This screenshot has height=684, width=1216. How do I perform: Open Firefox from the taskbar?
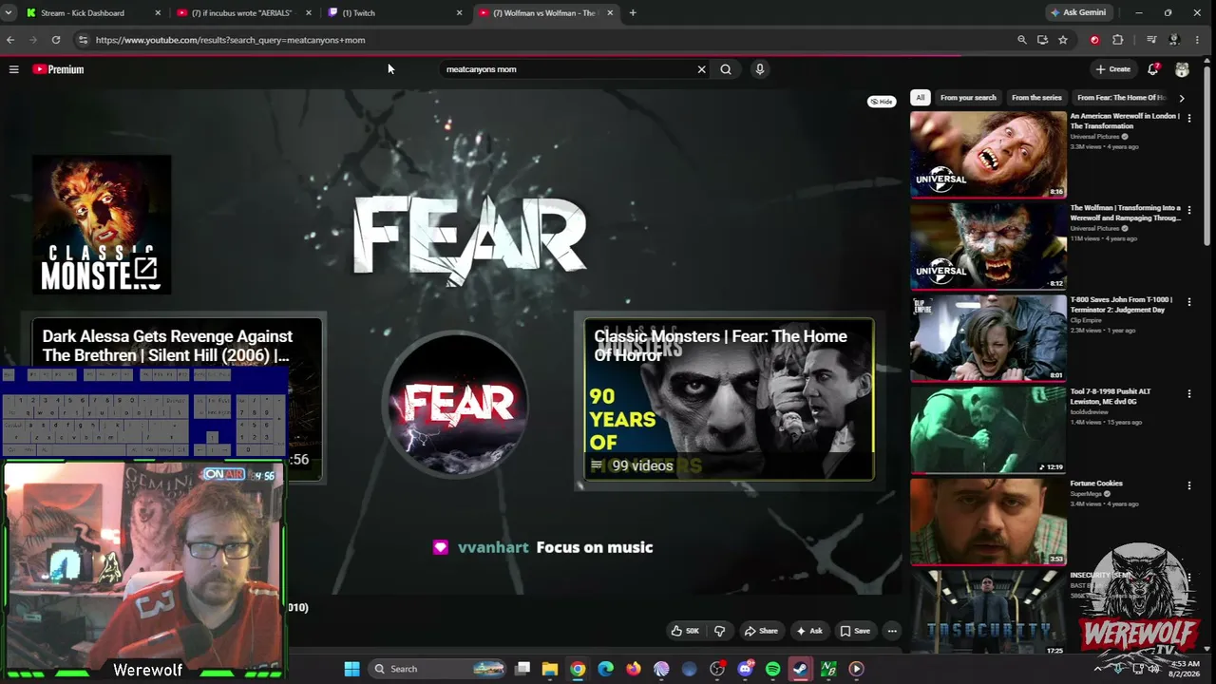(x=634, y=669)
